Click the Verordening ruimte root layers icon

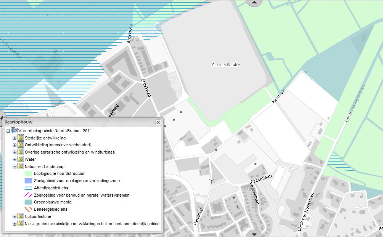[14, 131]
